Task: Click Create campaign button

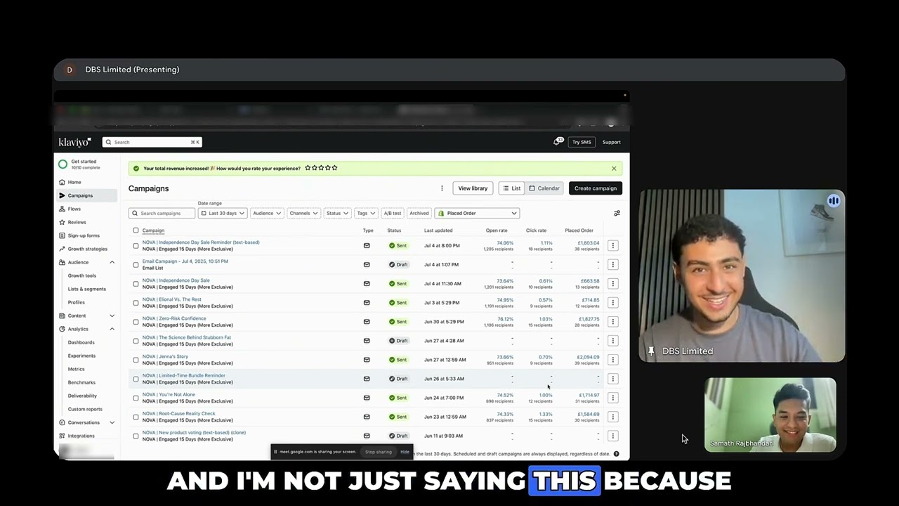Action: point(595,188)
